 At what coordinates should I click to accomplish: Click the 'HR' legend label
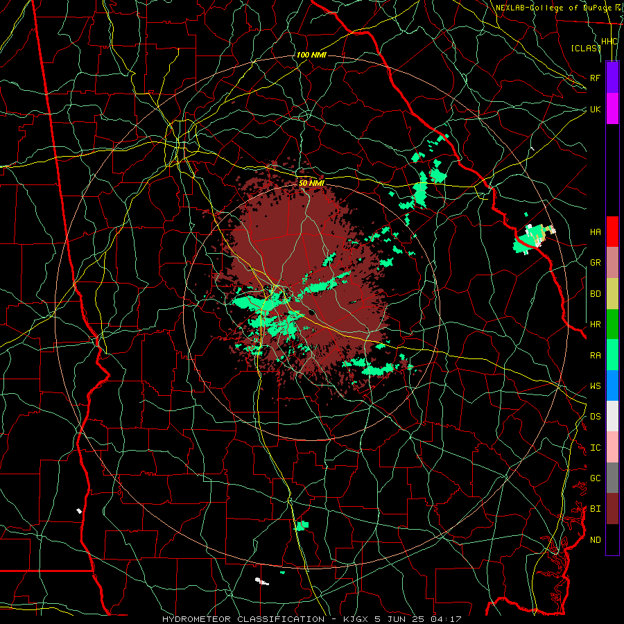pyautogui.click(x=595, y=324)
